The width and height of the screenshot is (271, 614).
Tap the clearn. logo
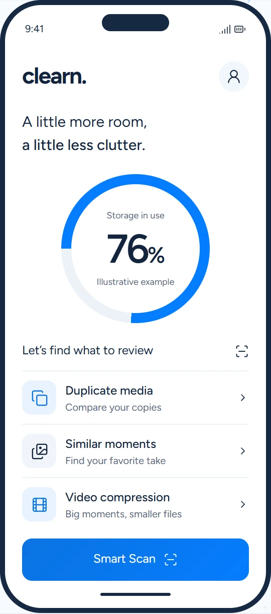(54, 76)
